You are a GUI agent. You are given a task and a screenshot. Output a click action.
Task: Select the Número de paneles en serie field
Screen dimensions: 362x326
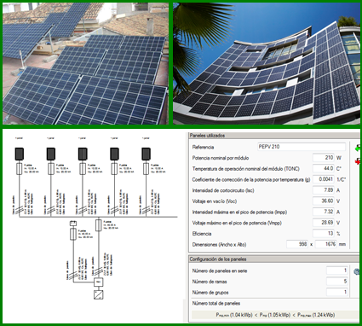tap(337, 271)
